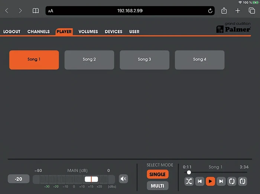The width and height of the screenshot is (260, 194).
Task: Select Song 3
Action: [144, 60]
